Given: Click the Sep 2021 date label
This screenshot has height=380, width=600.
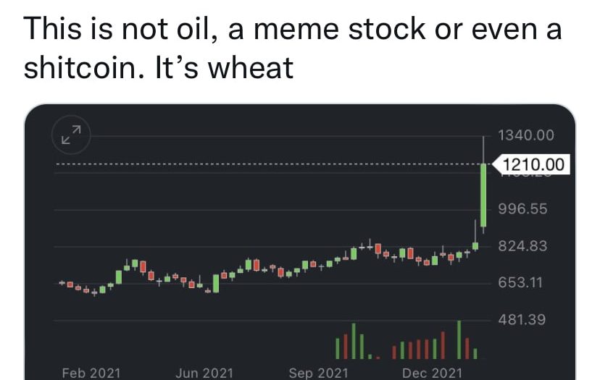Looking at the screenshot, I should (318, 373).
